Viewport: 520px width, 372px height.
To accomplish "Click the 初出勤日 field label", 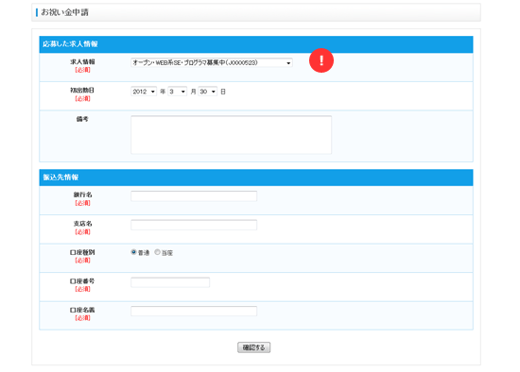I will click(82, 90).
